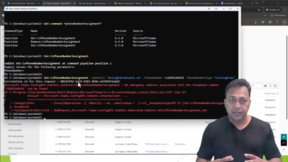Image resolution: width=288 pixels, height=162 pixels.
Task: Expand hidden bookmarks chevron
Action: click(265, 15)
